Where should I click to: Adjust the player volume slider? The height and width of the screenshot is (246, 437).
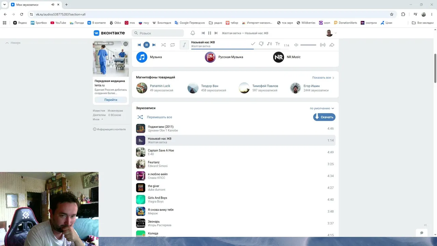308,45
